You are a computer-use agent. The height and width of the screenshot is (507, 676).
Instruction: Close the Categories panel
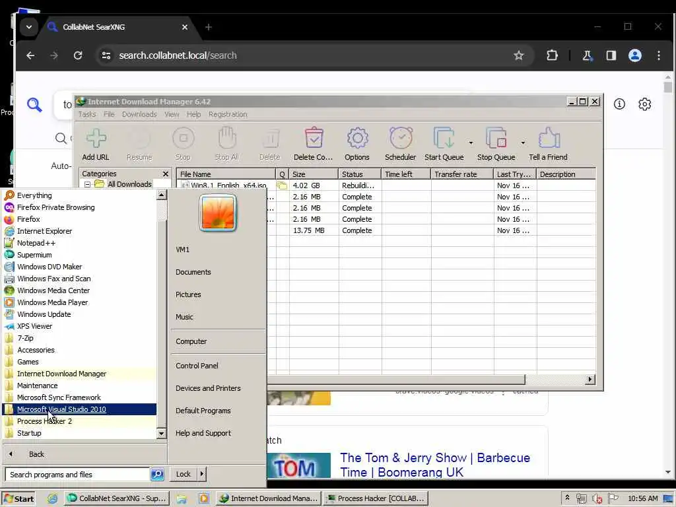pos(166,174)
